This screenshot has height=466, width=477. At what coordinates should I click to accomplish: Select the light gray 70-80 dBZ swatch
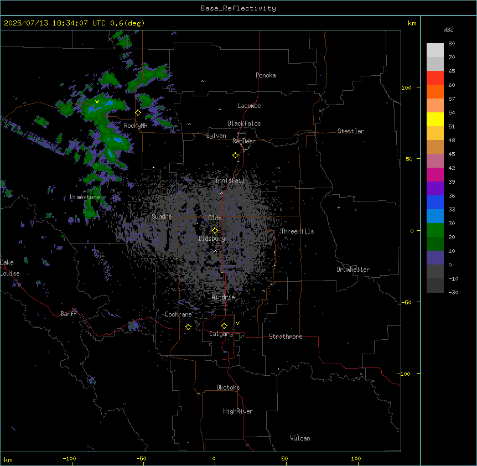[x=435, y=50]
